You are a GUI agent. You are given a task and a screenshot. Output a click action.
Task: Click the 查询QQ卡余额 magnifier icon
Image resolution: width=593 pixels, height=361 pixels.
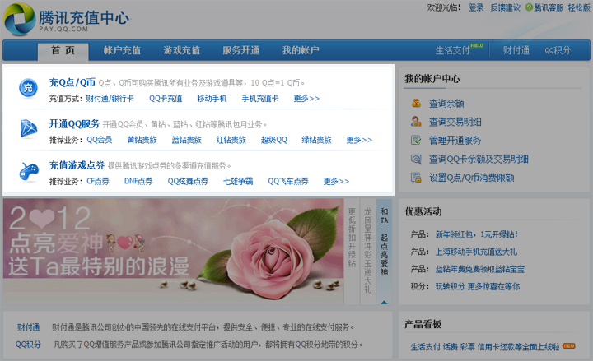point(416,159)
